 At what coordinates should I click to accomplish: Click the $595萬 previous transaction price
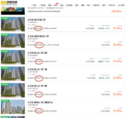pyautogui.click(x=101, y=78)
